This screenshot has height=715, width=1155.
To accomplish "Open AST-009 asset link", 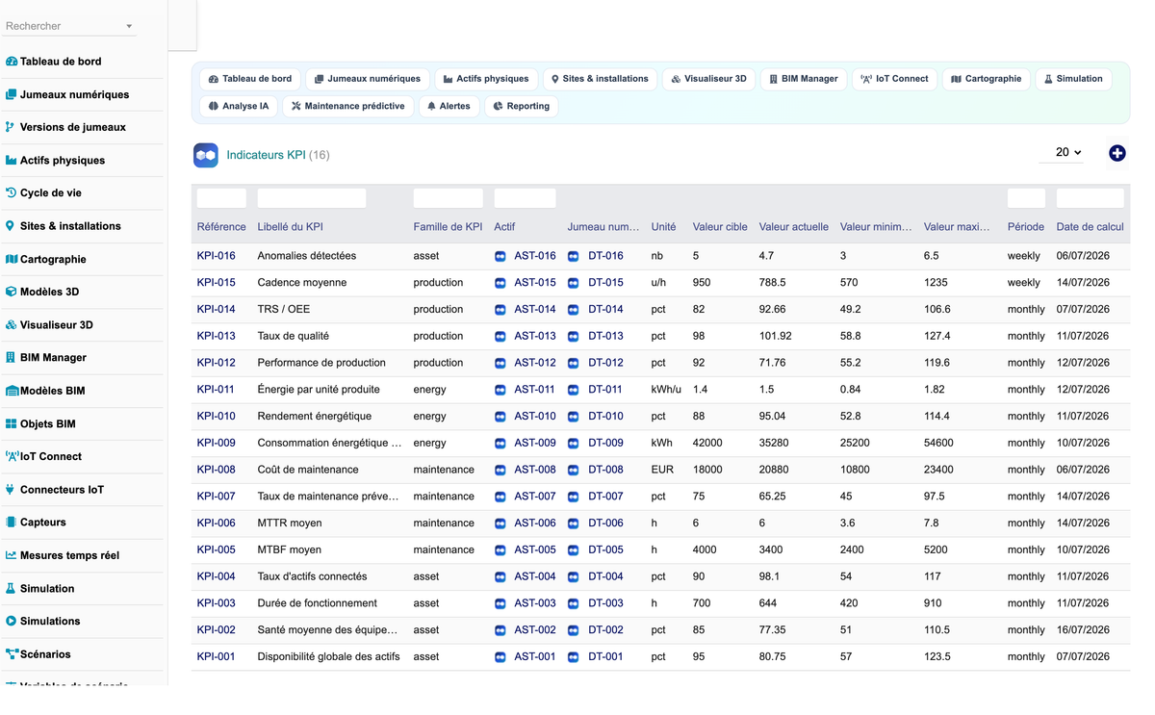I will pos(534,443).
